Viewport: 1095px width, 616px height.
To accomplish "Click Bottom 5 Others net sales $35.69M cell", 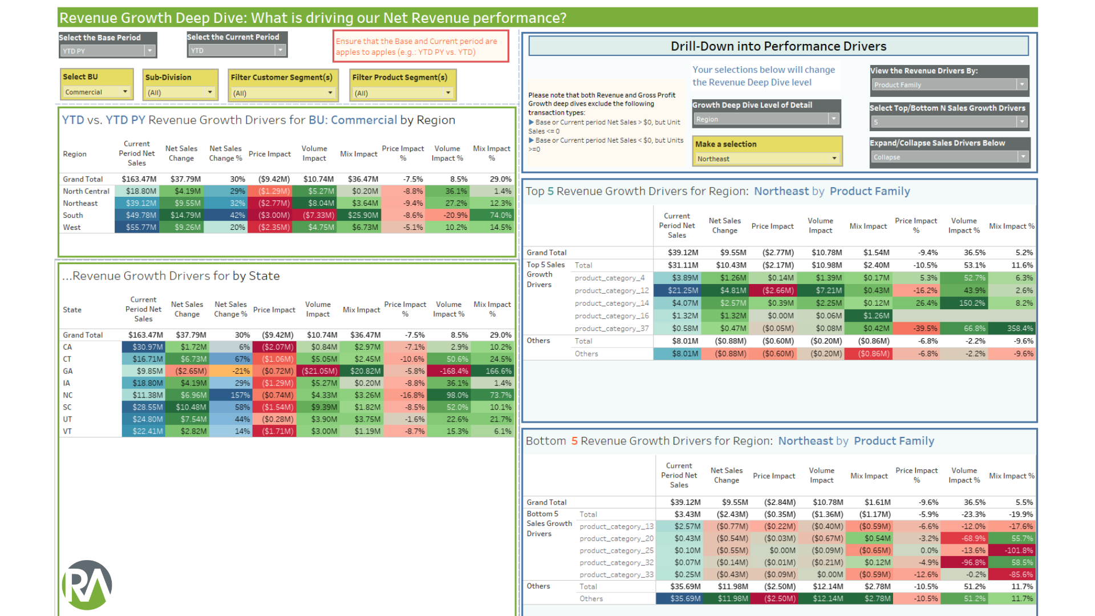I will point(679,598).
